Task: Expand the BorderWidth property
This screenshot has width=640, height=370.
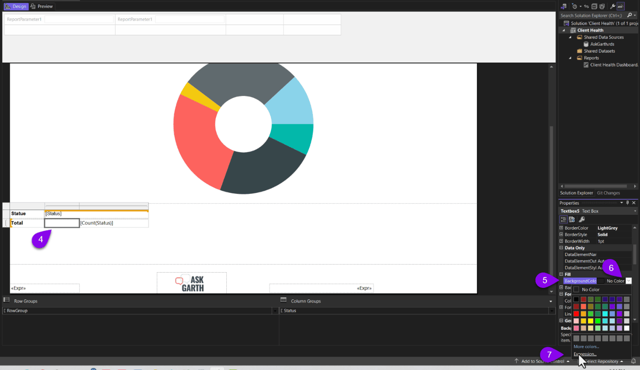Action: pos(562,241)
